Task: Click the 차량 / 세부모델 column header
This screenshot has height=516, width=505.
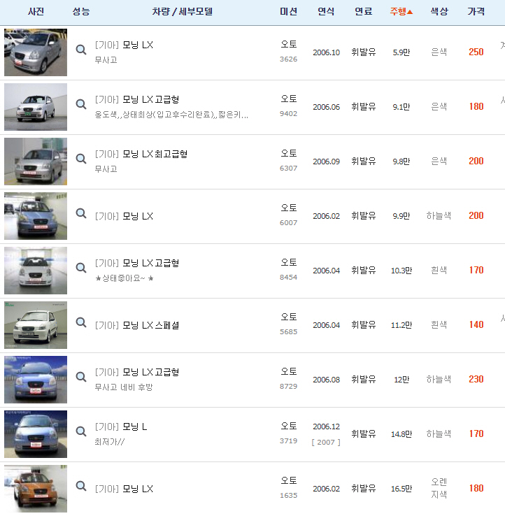Action: tap(183, 11)
